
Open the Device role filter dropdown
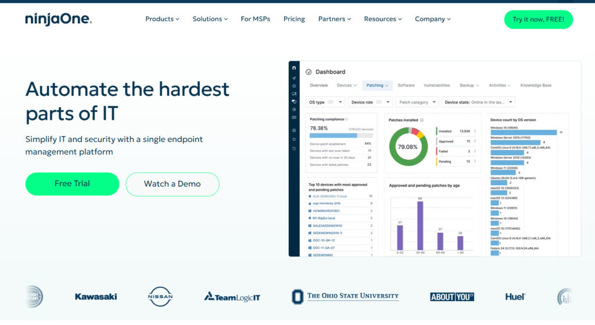click(x=371, y=102)
